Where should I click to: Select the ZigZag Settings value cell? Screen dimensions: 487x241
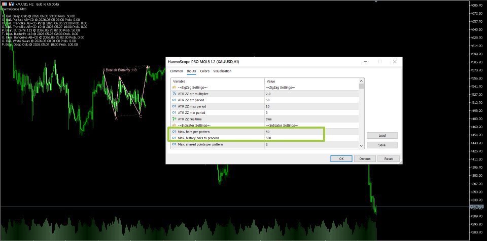[x=311, y=88]
